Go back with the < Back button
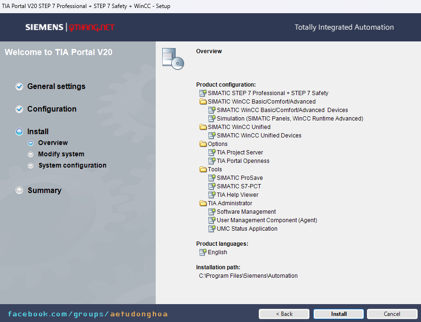This screenshot has width=421, height=322. point(284,314)
